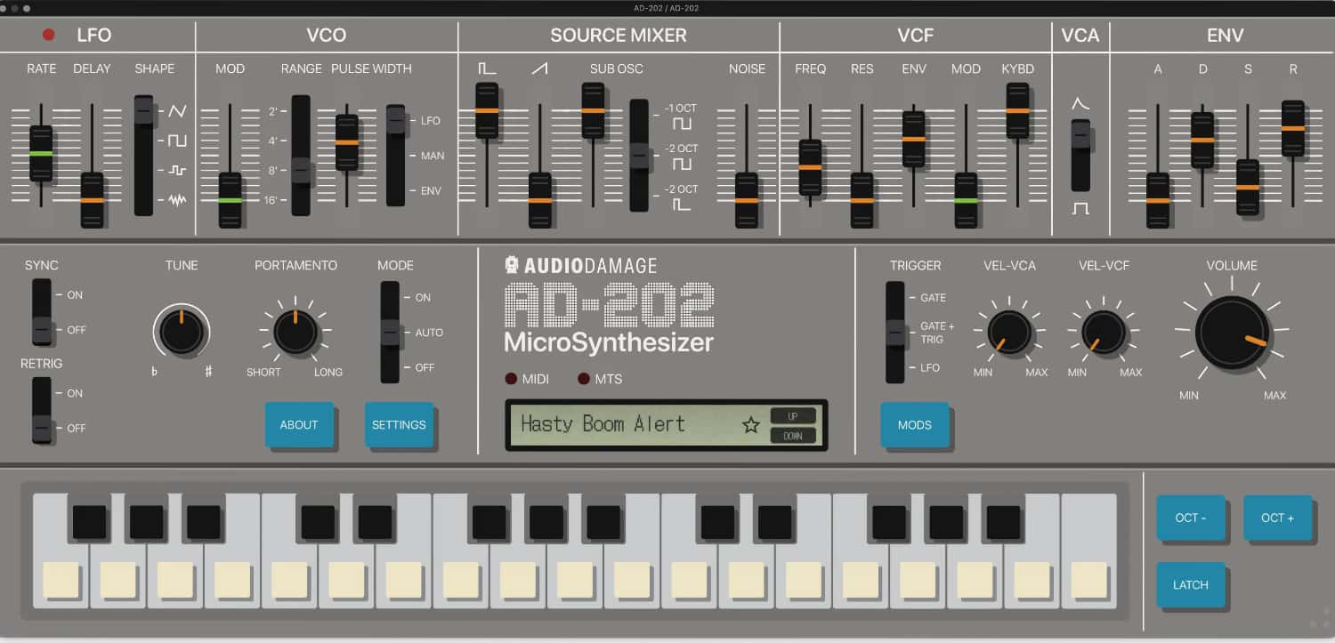Click the VEL-VCF knob
The width and height of the screenshot is (1335, 643).
pos(1104,331)
